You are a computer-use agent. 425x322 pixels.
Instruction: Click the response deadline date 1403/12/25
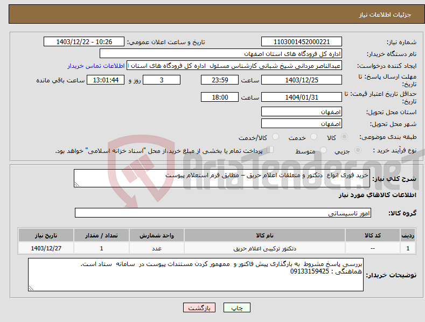click(x=302, y=80)
